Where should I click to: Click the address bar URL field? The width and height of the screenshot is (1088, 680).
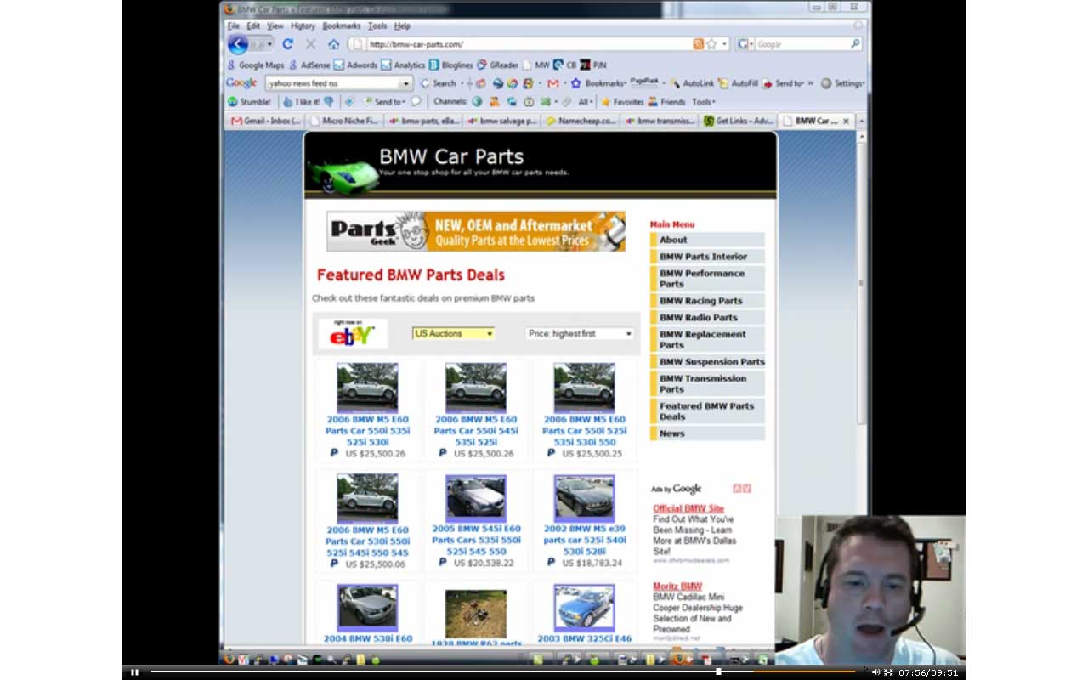coord(525,44)
